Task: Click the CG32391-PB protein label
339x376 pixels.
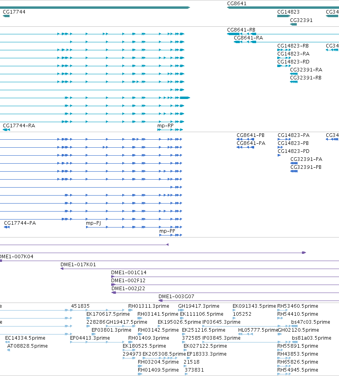Action: pos(306,167)
